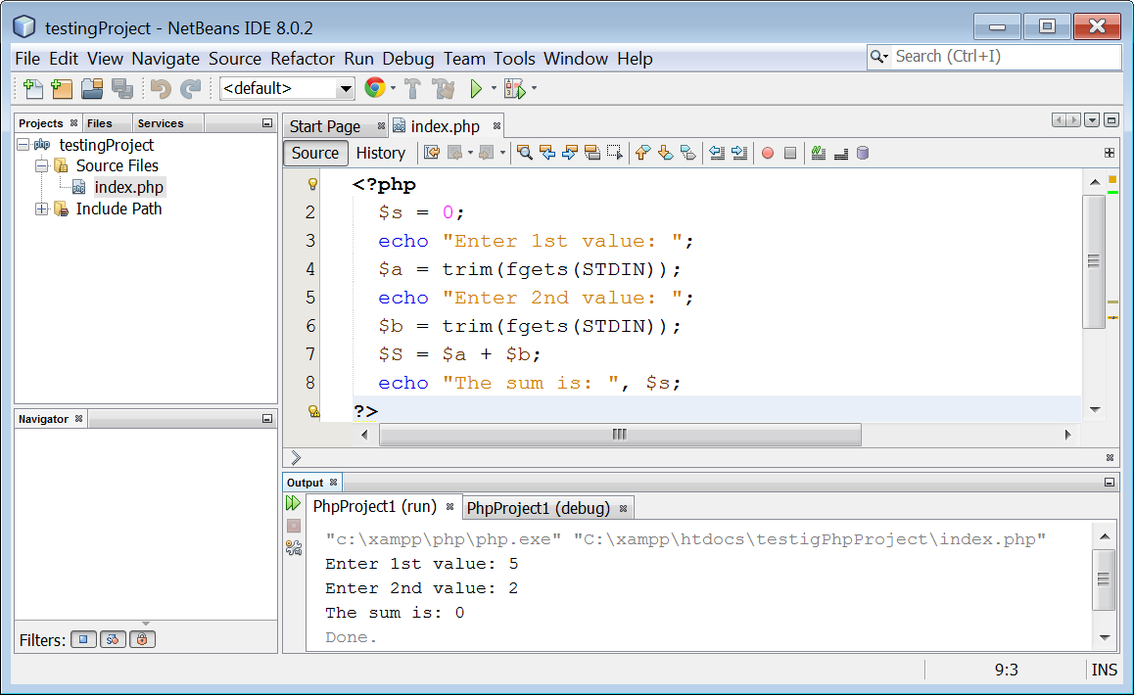Click the Toggle Bookmark icon
The image size is (1134, 695).
pyautogui.click(x=687, y=153)
